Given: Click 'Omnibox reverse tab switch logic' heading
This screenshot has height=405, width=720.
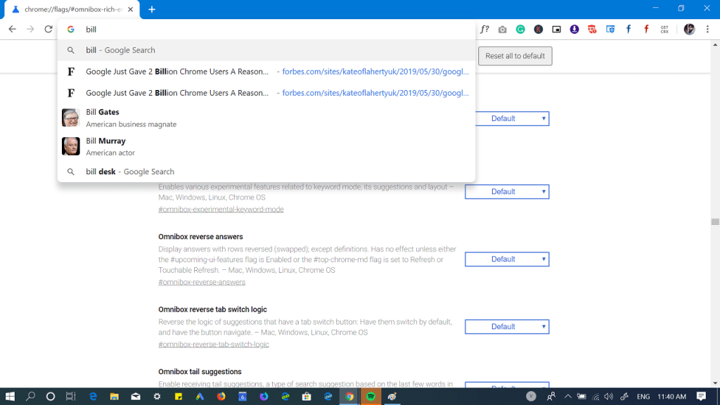Looking at the screenshot, I should click(x=212, y=309).
